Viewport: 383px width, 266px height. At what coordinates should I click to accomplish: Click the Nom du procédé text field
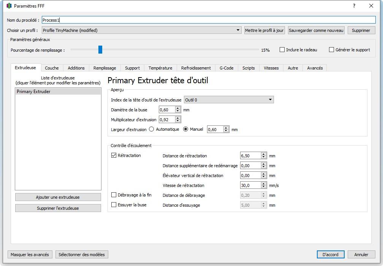[x=209, y=20]
